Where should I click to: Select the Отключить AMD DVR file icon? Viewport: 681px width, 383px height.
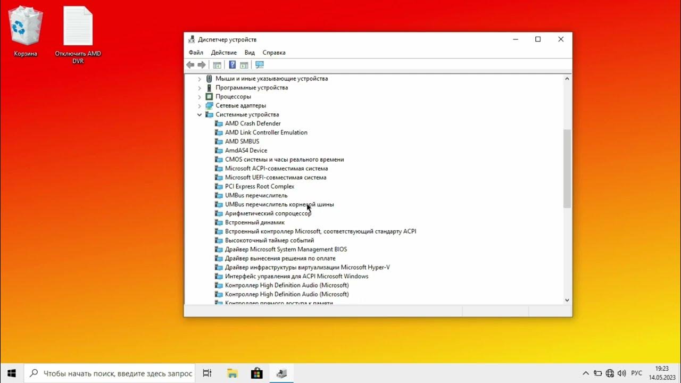(78, 35)
